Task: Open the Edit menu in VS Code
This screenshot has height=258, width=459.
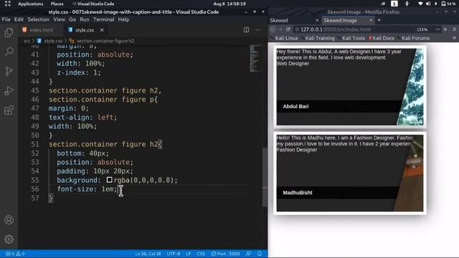Action: coord(19,19)
